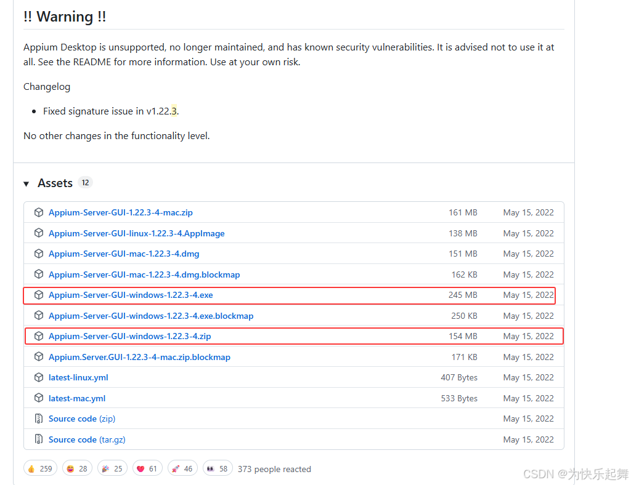Download Appium-Server-GUI-mac-1.22.3-4.dmg
The width and height of the screenshot is (631, 485).
(124, 254)
